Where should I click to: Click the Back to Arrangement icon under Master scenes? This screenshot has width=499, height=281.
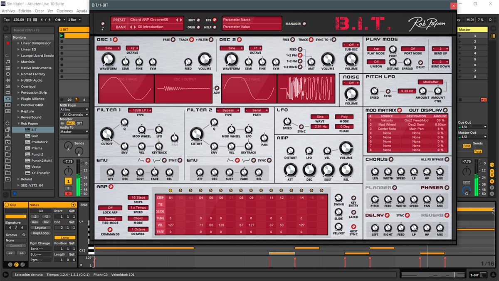click(x=484, y=99)
